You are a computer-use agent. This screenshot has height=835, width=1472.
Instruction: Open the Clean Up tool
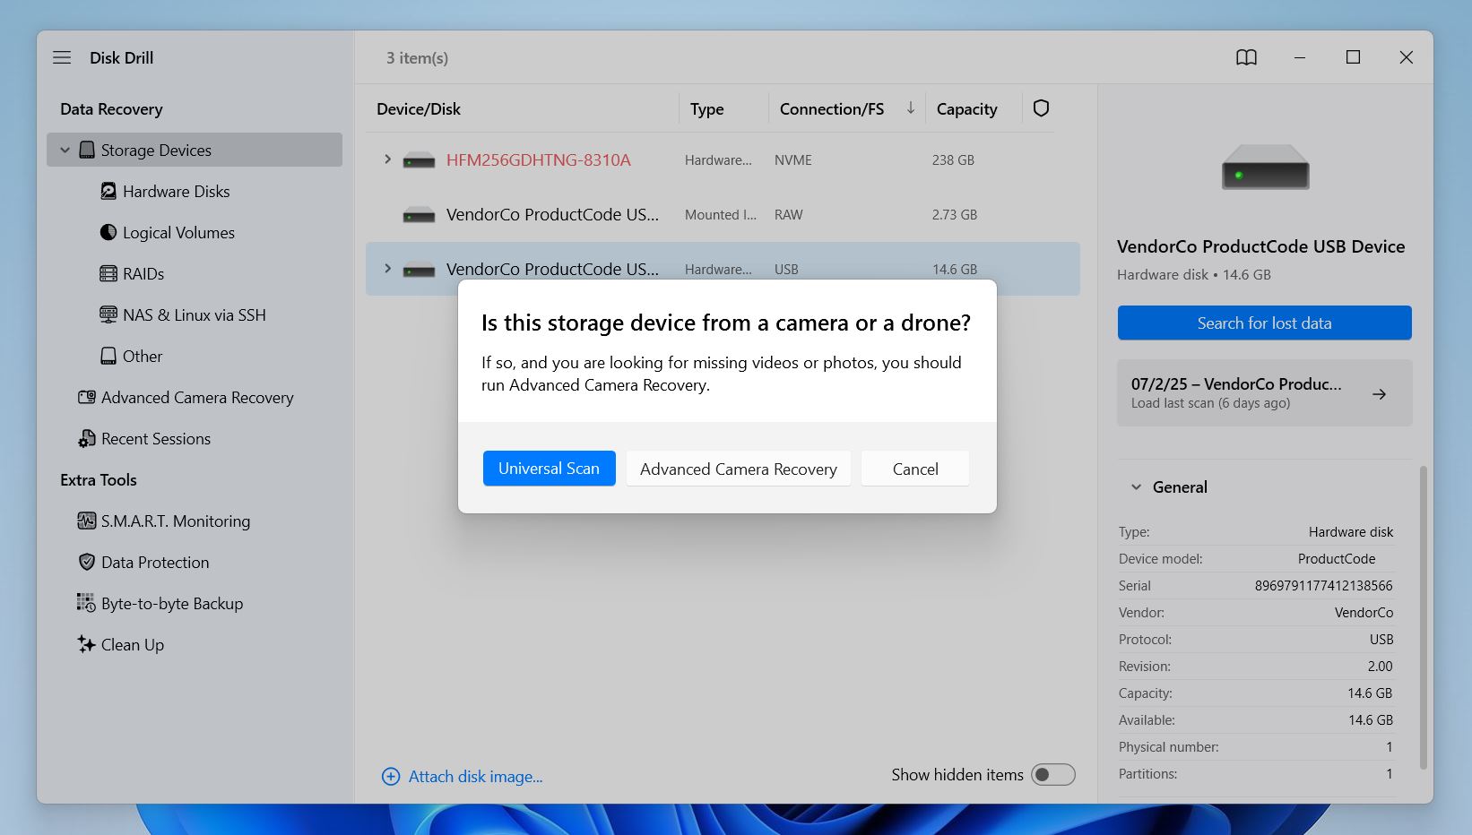coord(132,644)
